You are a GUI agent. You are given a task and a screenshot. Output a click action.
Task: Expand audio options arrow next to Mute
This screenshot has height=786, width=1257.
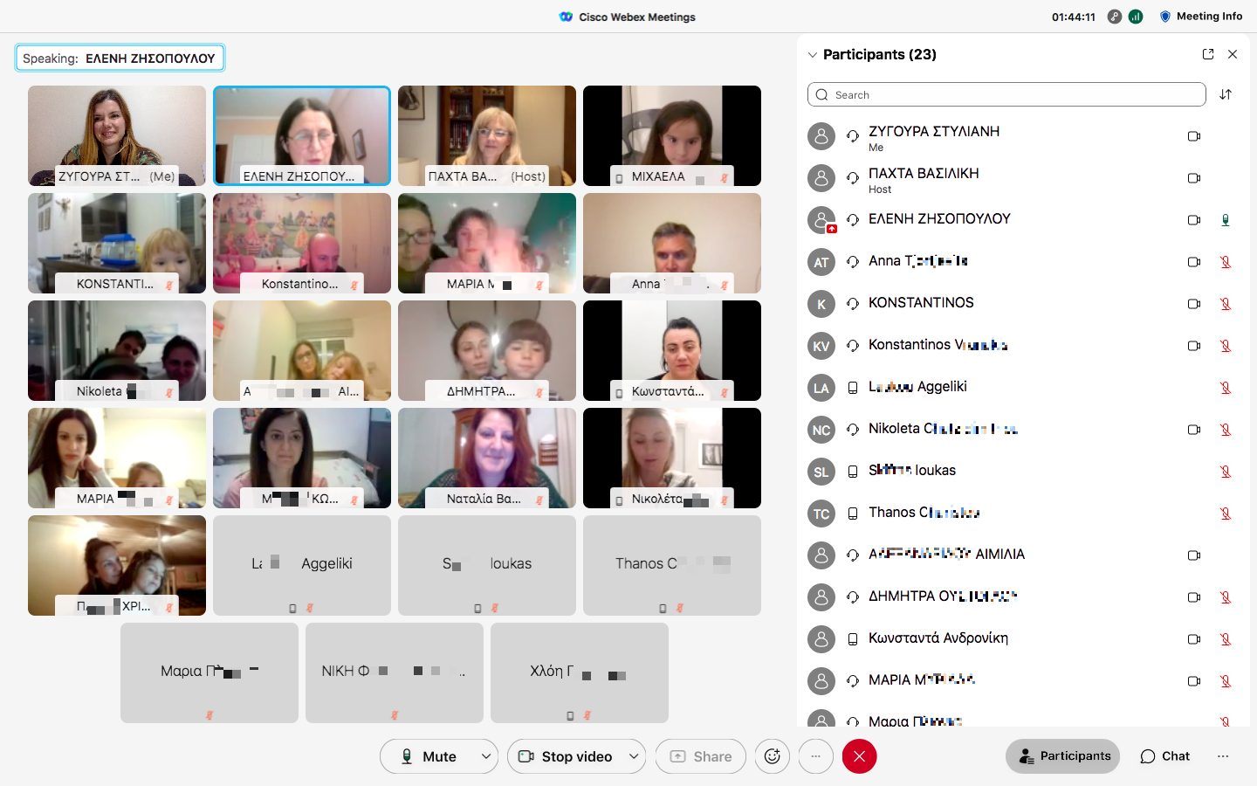(486, 756)
